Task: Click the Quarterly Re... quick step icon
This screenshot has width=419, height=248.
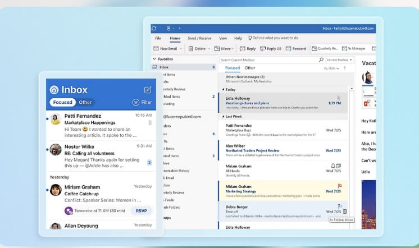Action: point(315,48)
